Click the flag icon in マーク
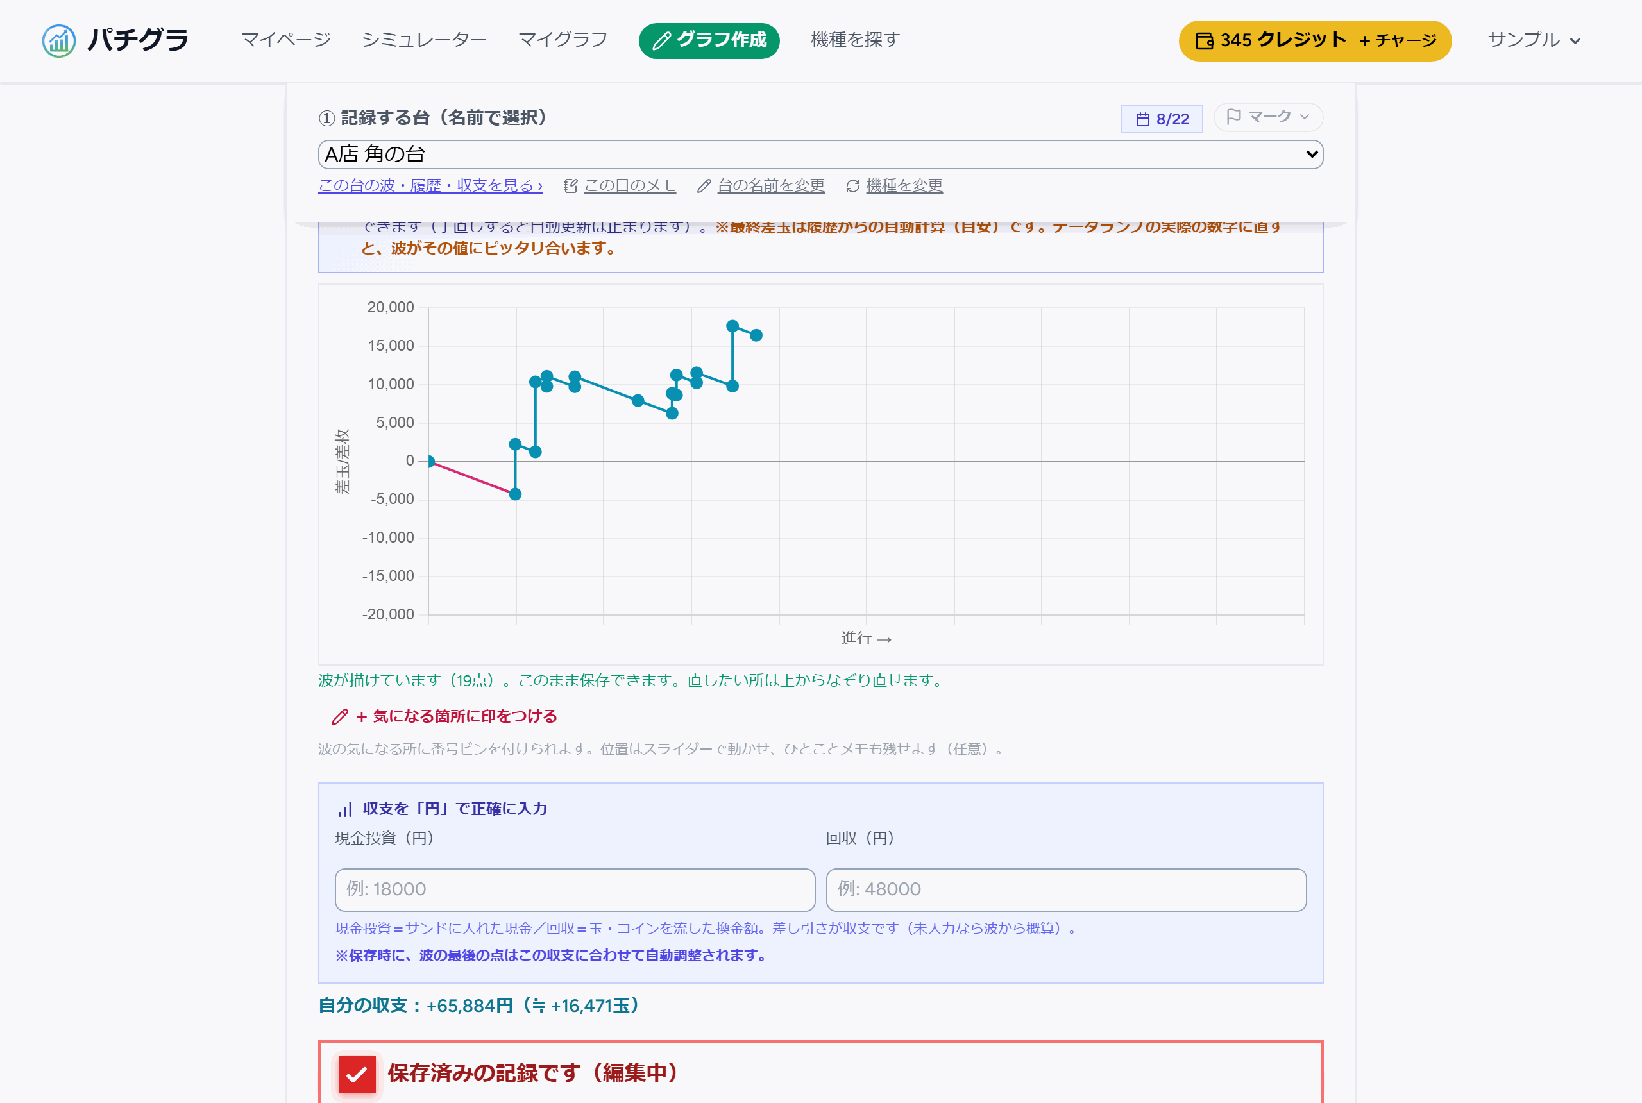Screen dimensions: 1642x1103 pos(1233,117)
